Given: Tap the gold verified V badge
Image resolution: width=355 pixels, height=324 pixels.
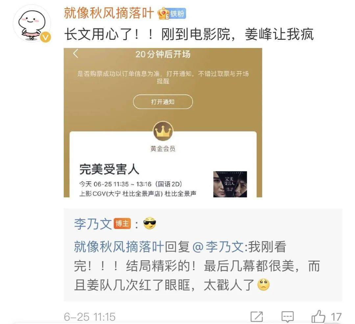Looking at the screenshot, I should tap(45, 37).
